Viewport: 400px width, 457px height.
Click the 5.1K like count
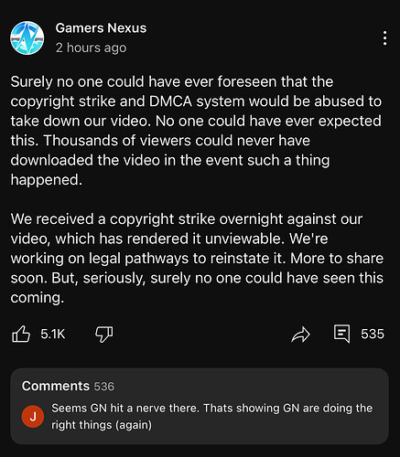[53, 334]
